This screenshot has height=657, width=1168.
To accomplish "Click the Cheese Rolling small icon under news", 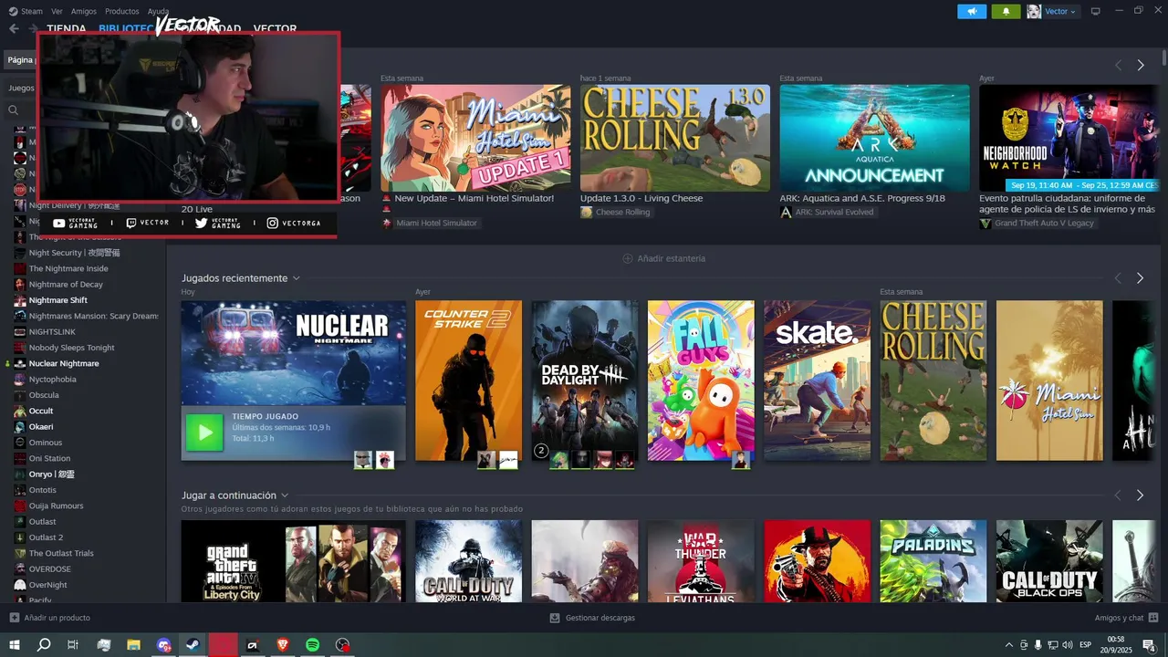I will [586, 212].
